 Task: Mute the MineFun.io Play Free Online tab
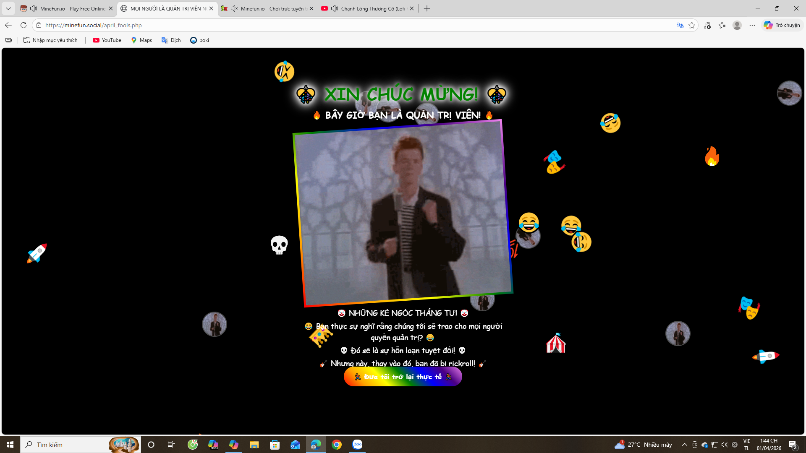click(34, 8)
